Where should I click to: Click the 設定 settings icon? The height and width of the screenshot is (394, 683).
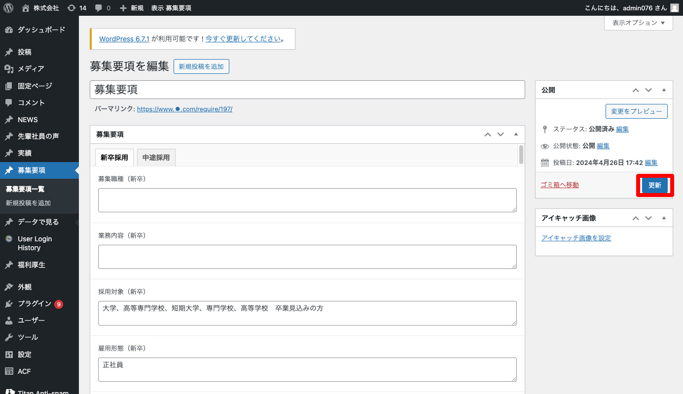point(9,355)
